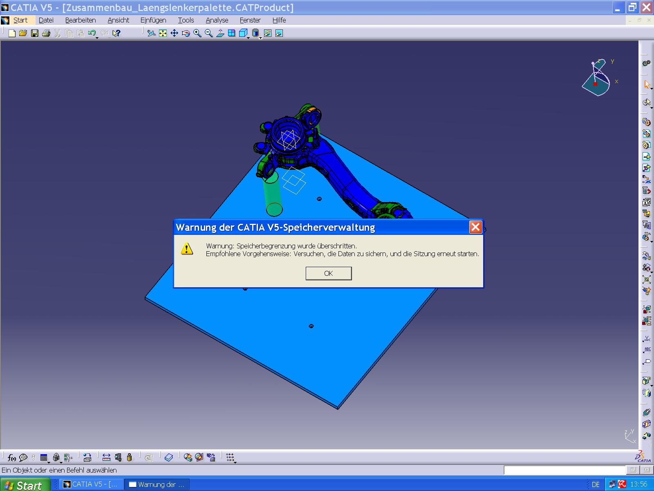Save with the floppy disk icon

pyautogui.click(x=35, y=33)
